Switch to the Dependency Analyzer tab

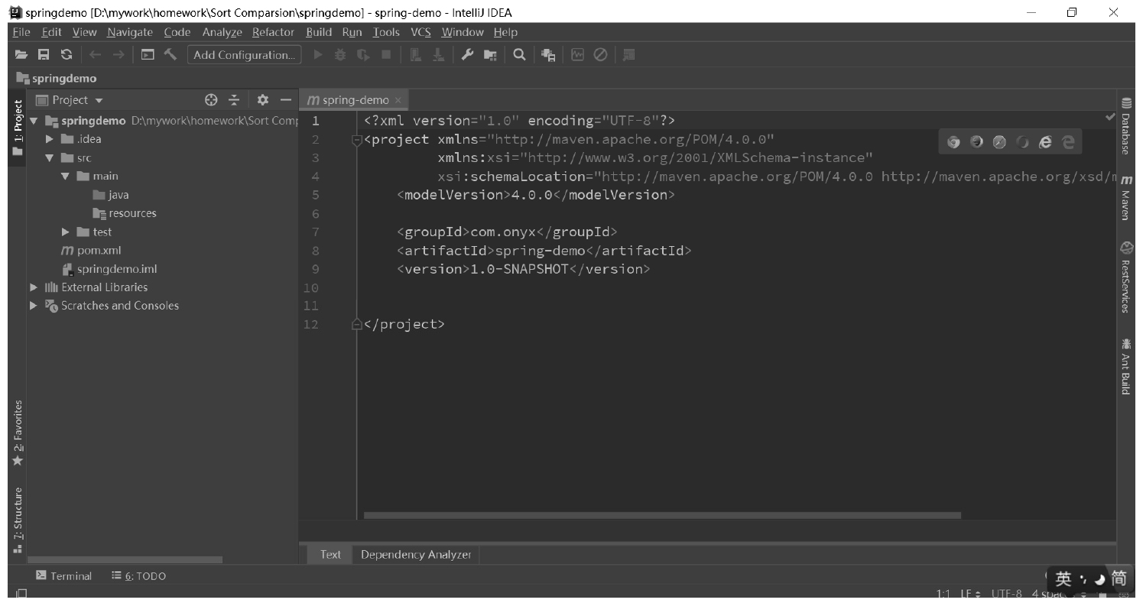(415, 555)
